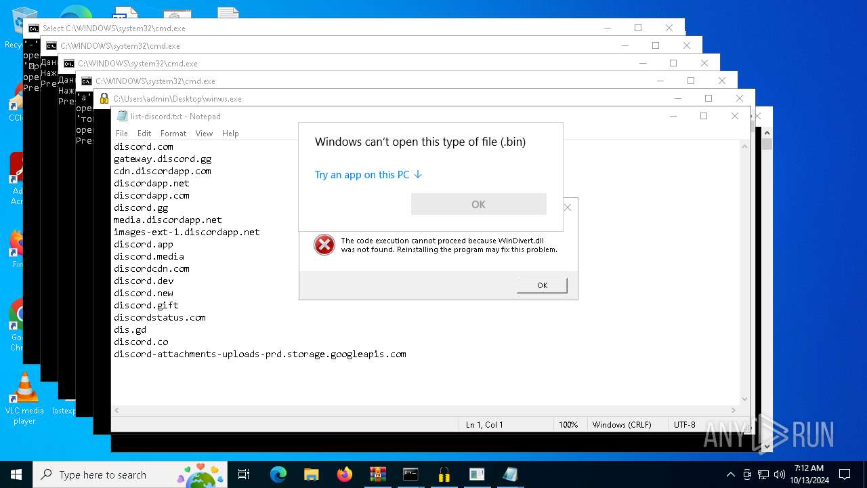Launch Microsoft Edge from the taskbar
The image size is (867, 488).
point(278,474)
